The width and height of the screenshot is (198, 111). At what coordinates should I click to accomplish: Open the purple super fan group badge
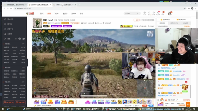click(x=67, y=26)
